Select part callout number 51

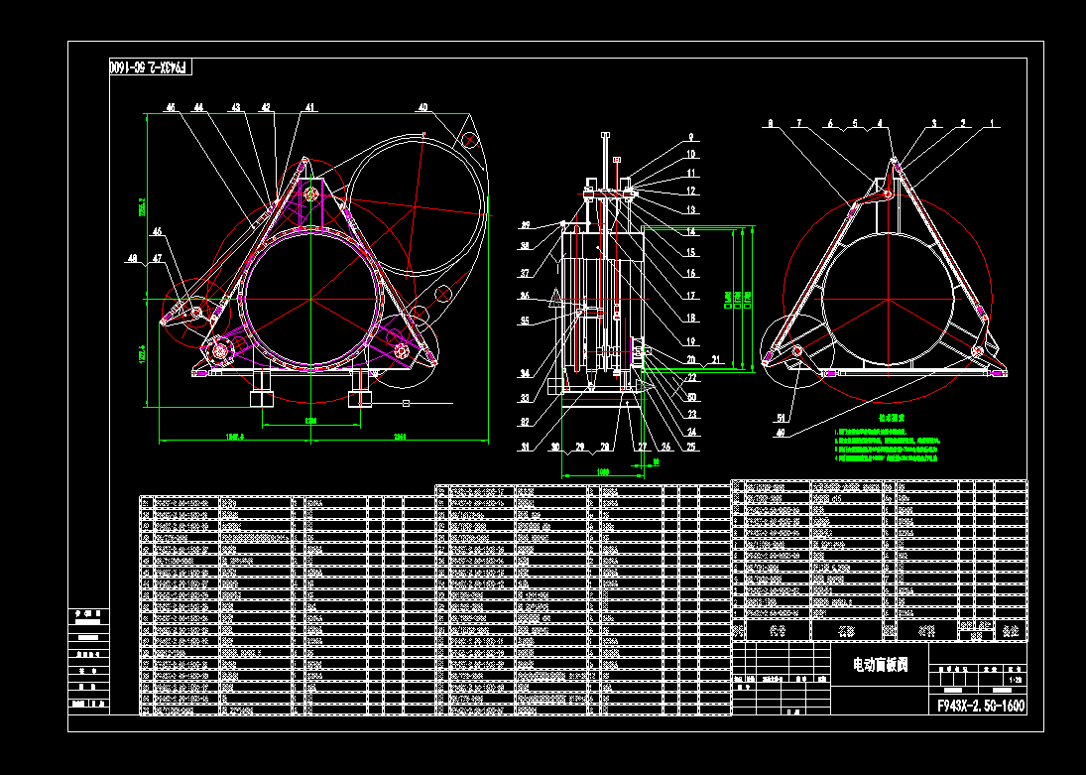[781, 418]
